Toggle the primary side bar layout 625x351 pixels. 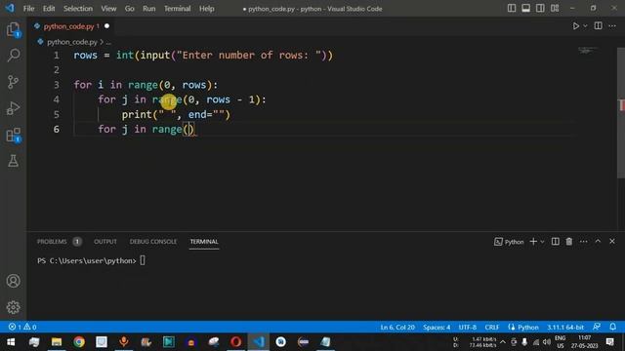pyautogui.click(x=512, y=9)
